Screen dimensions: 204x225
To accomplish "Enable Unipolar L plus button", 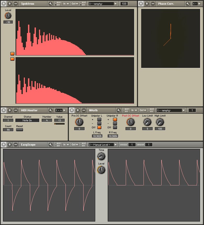I will pos(99,119).
